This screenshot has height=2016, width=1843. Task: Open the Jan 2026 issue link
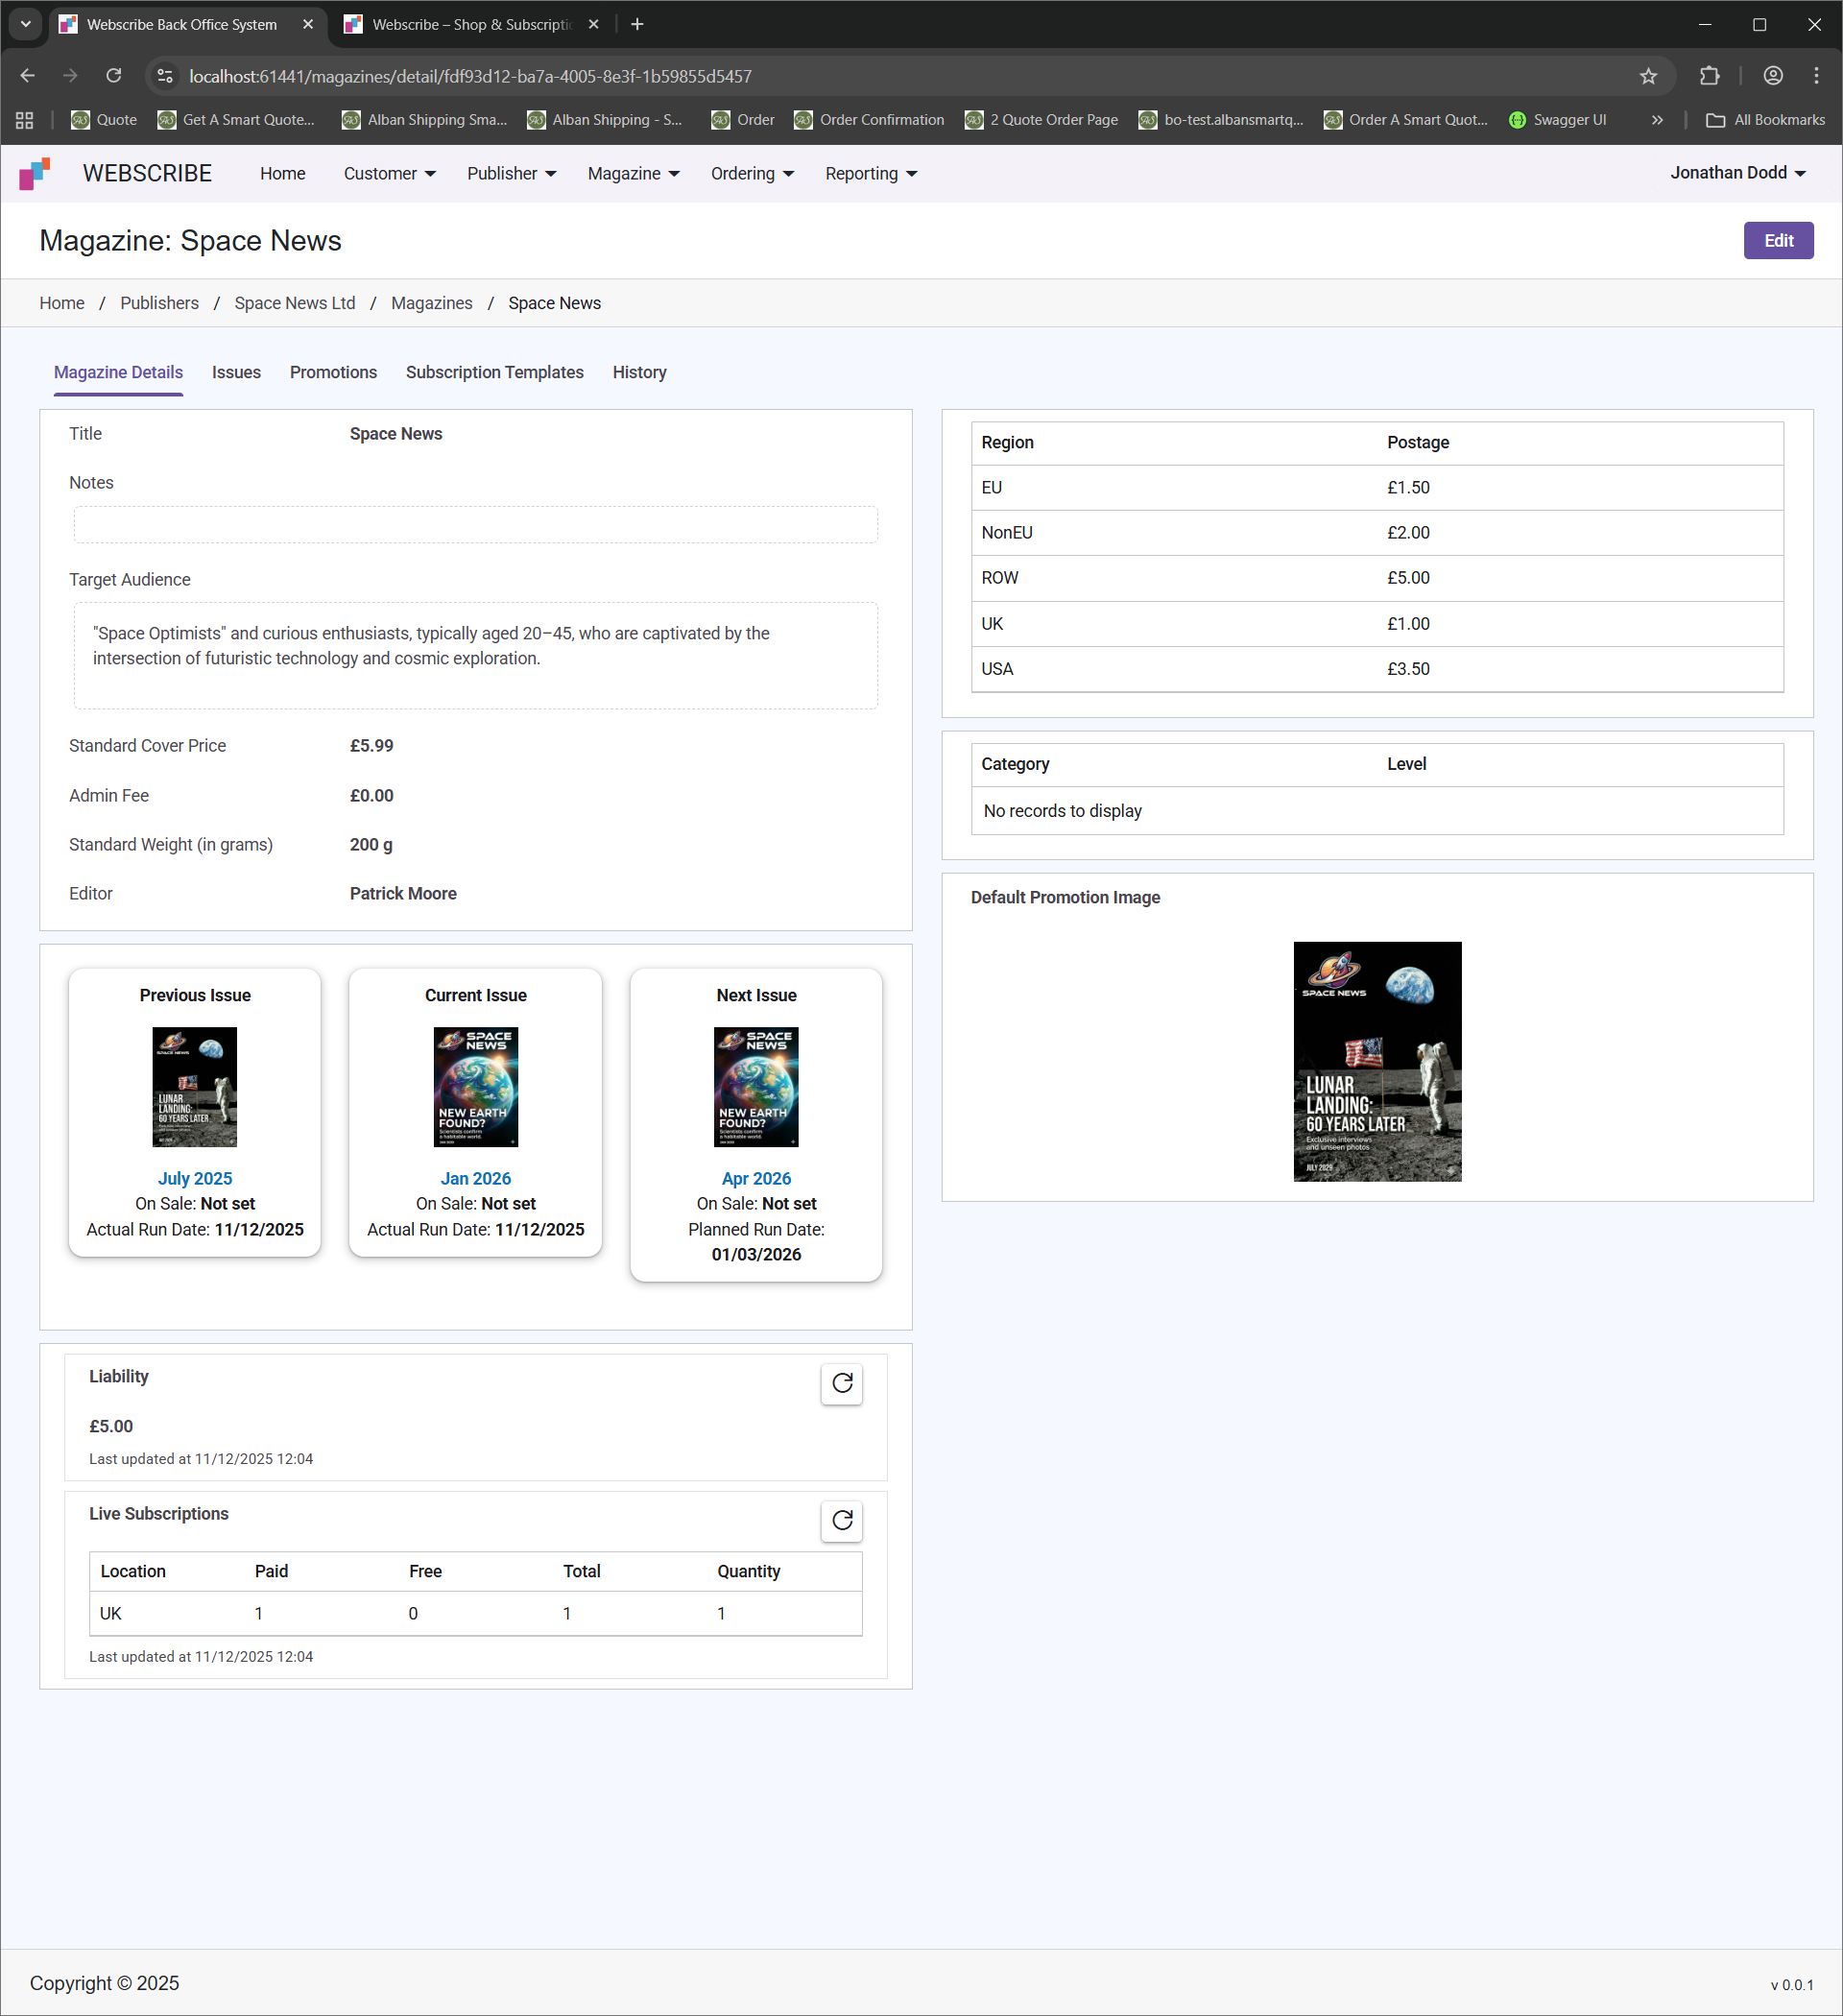pos(475,1178)
